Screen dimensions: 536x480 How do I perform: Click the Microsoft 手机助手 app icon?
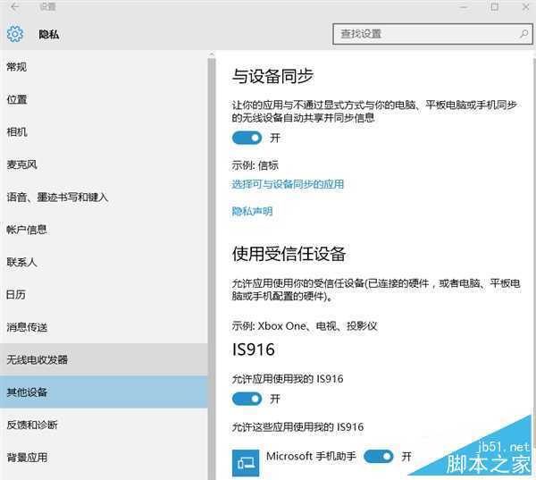246,463
